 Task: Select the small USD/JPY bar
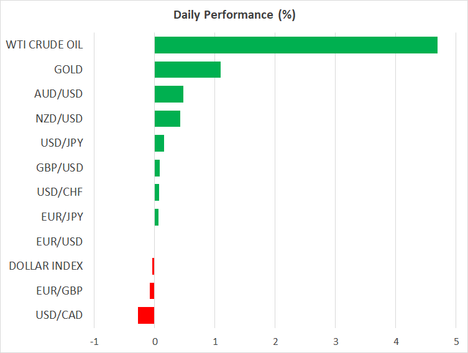point(159,143)
